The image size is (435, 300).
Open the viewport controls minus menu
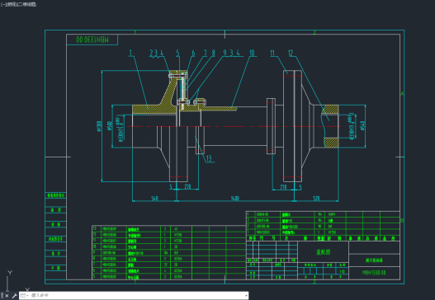click(2, 4)
